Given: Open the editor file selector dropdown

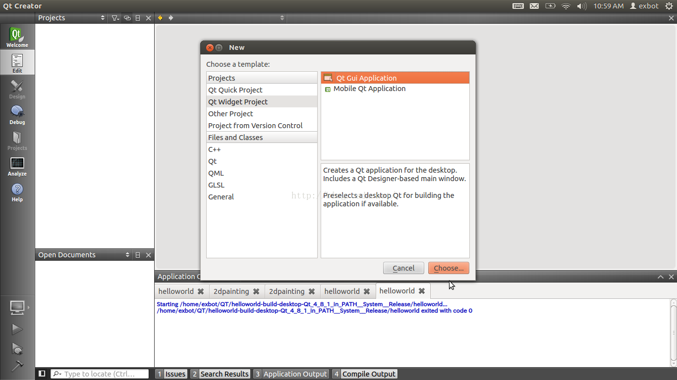Looking at the screenshot, I should tap(232, 18).
